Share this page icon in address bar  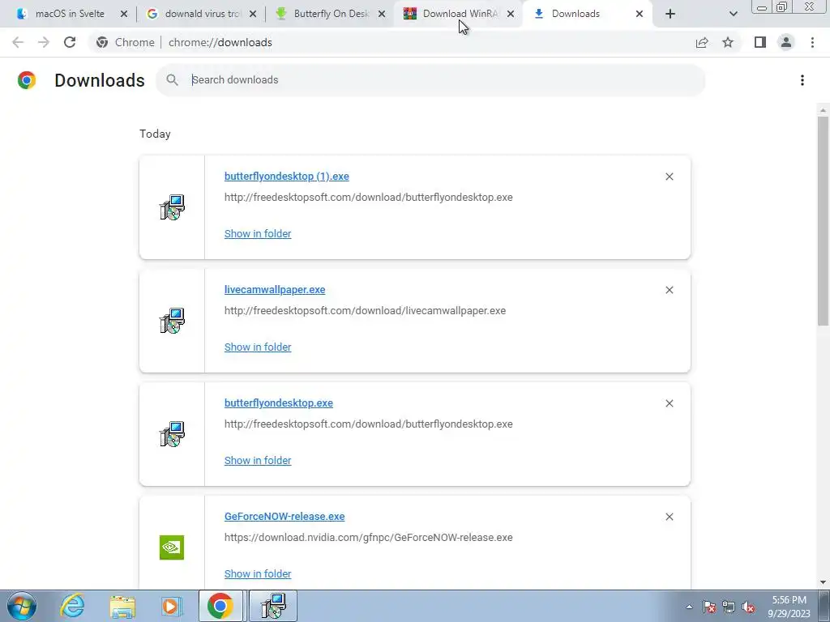click(x=702, y=42)
